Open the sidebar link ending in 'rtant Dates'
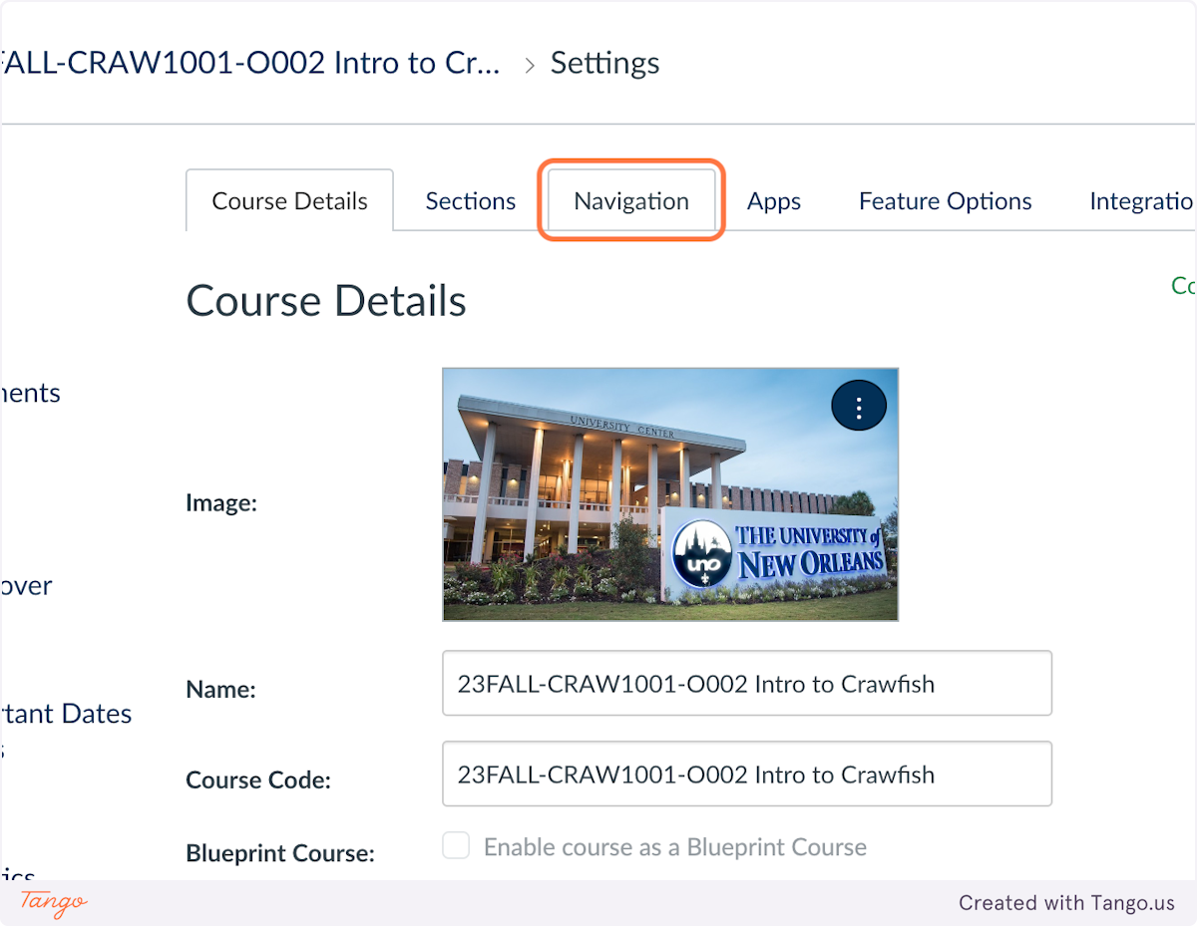This screenshot has height=926, width=1197. coord(66,714)
